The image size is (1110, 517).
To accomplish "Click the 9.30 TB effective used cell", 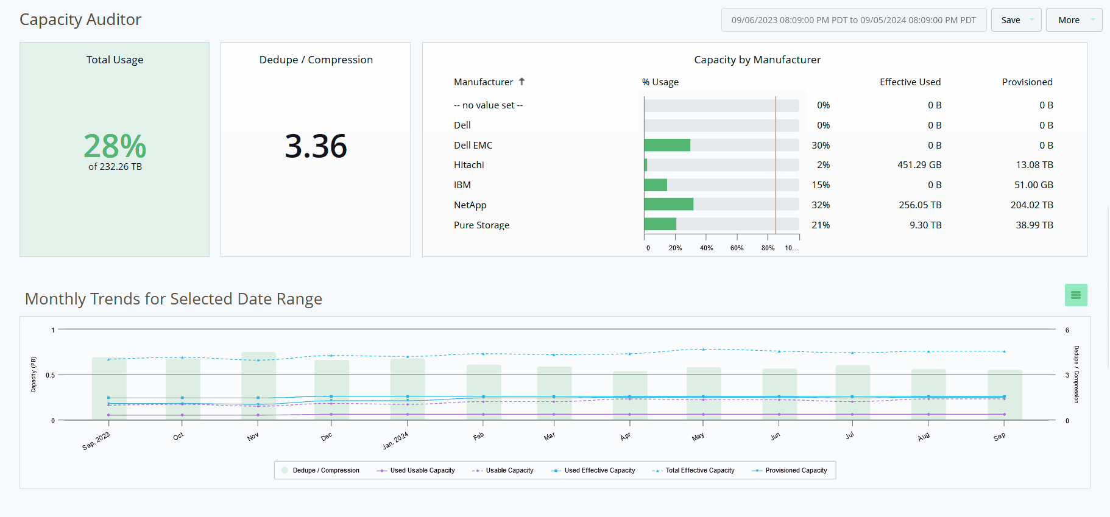I will [x=925, y=225].
